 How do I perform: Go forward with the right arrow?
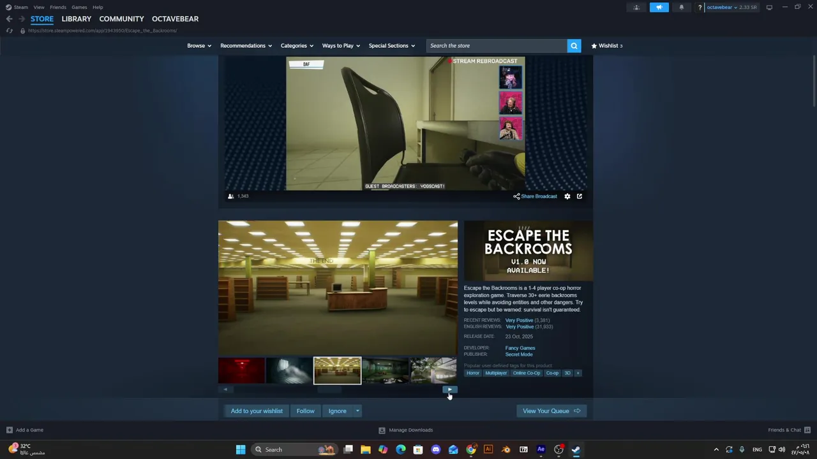click(21, 19)
